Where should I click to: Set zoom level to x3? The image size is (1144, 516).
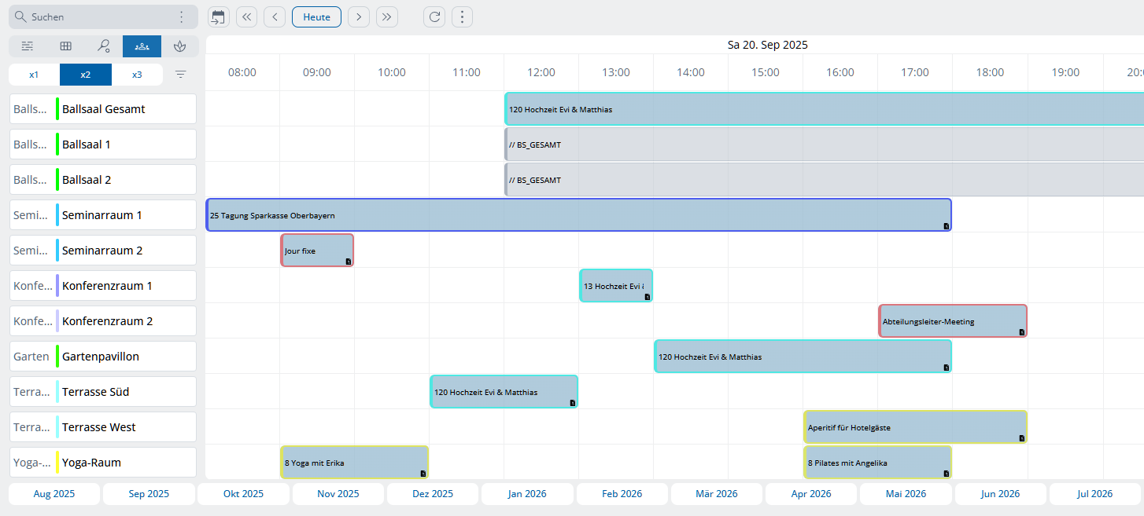[137, 75]
